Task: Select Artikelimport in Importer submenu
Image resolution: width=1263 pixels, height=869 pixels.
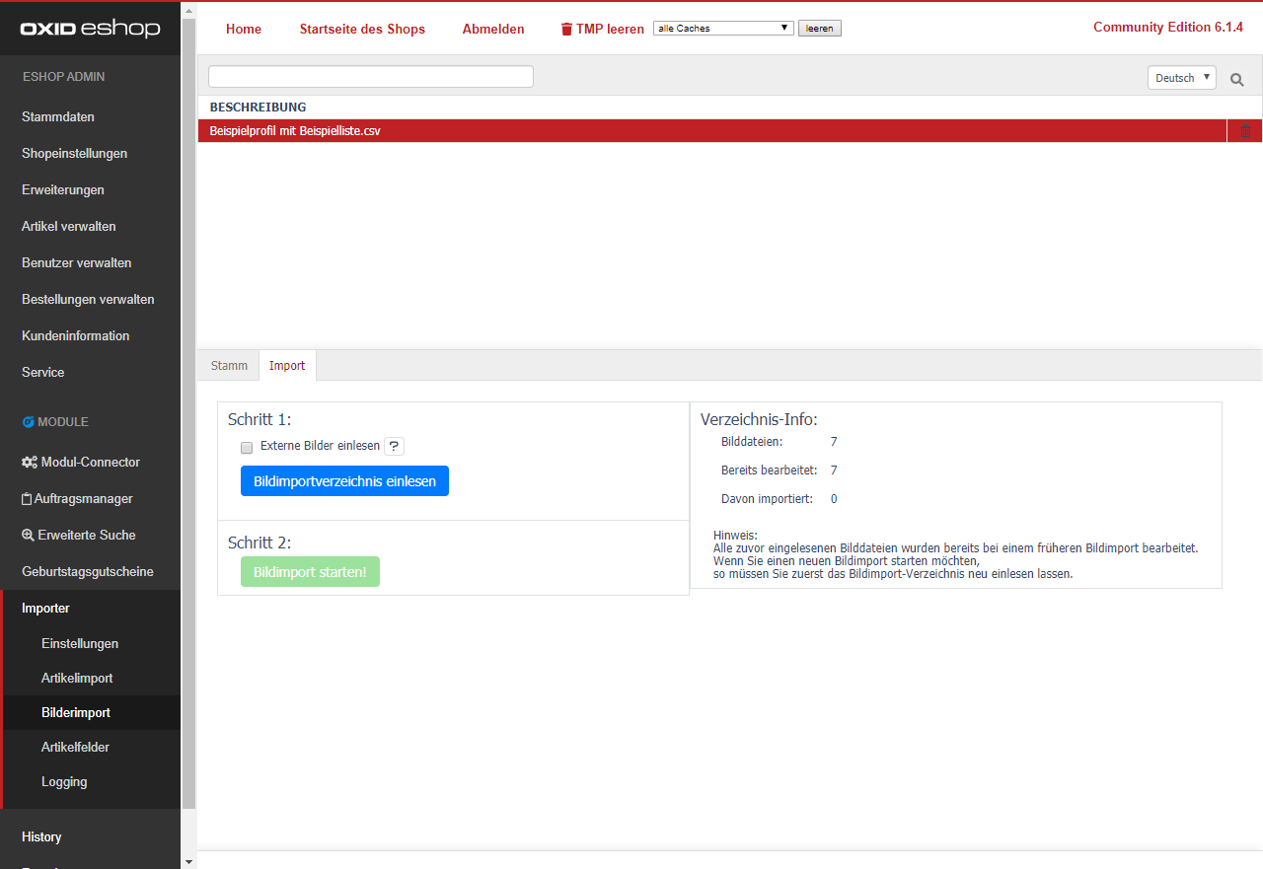Action: tap(77, 678)
